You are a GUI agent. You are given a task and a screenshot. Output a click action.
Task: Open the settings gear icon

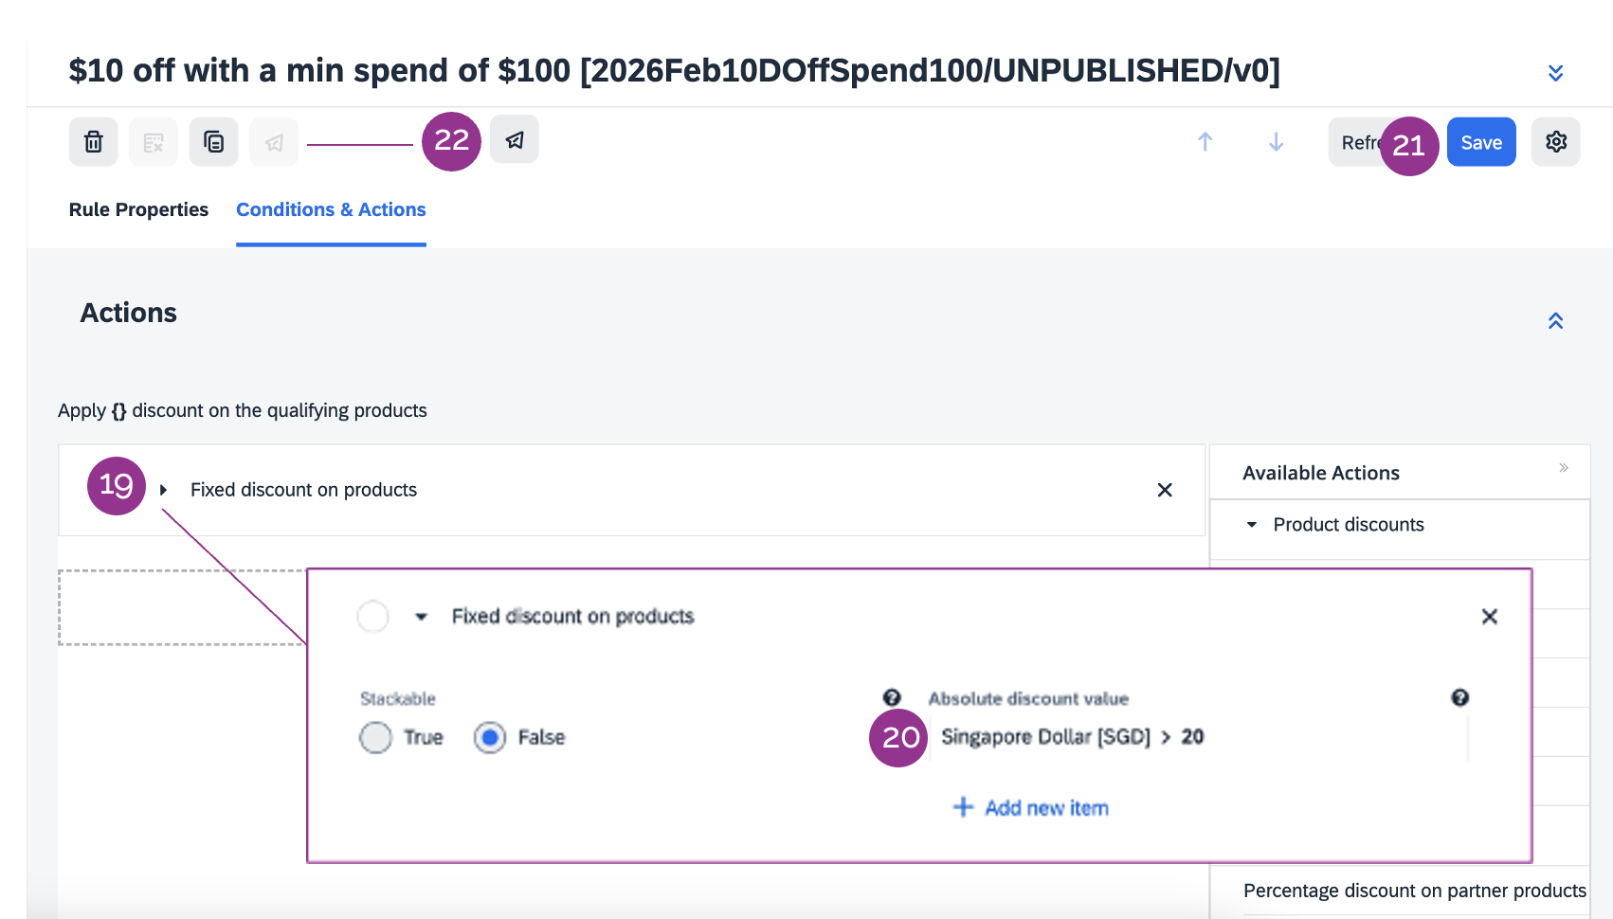1555,142
